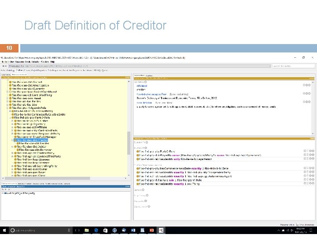Viewport: 317px width, 238px height.
Task: Collapse the AgentInRole tree node
Action: (x=7, y=108)
